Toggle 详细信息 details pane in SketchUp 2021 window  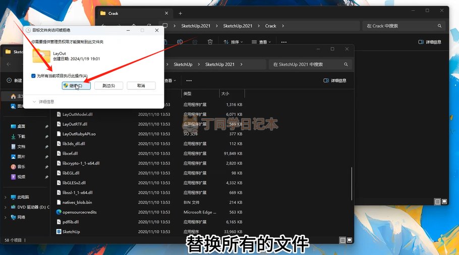[334, 80]
